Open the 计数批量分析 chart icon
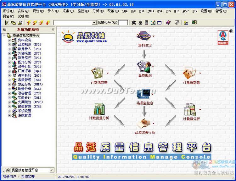 click(x=99, y=109)
